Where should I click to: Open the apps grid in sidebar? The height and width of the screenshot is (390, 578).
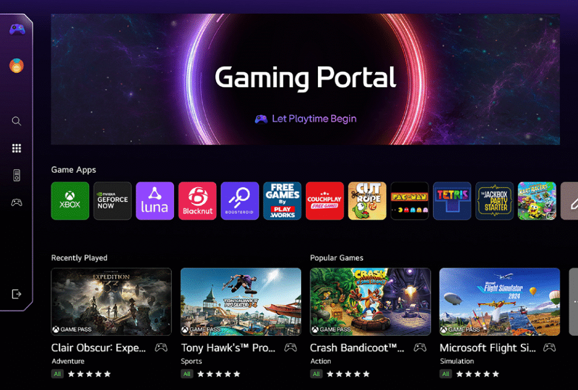[16, 148]
